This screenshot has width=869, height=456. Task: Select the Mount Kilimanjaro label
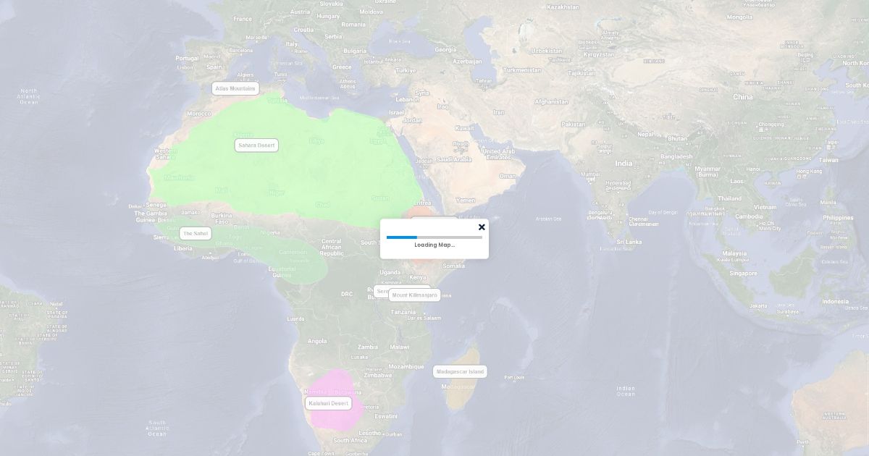[x=415, y=295]
